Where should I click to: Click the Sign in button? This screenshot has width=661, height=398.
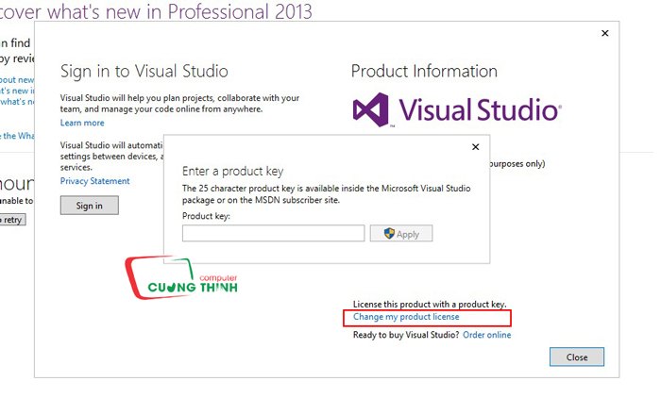(x=90, y=206)
